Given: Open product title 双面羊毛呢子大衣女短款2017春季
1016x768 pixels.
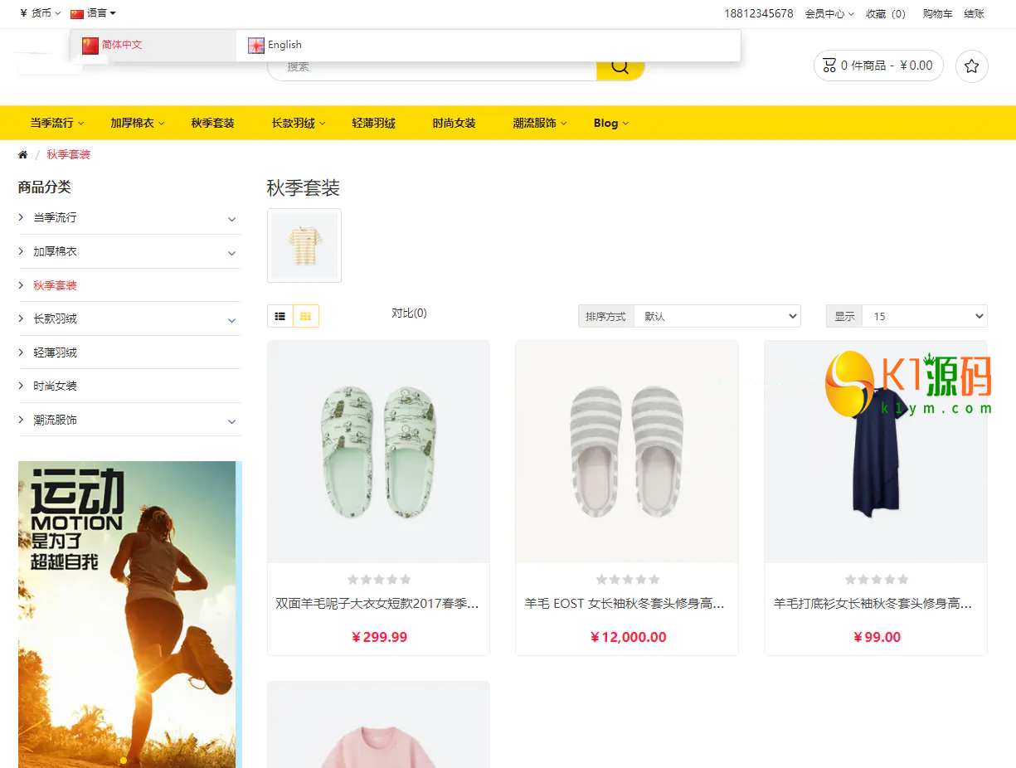Looking at the screenshot, I should point(377,605).
